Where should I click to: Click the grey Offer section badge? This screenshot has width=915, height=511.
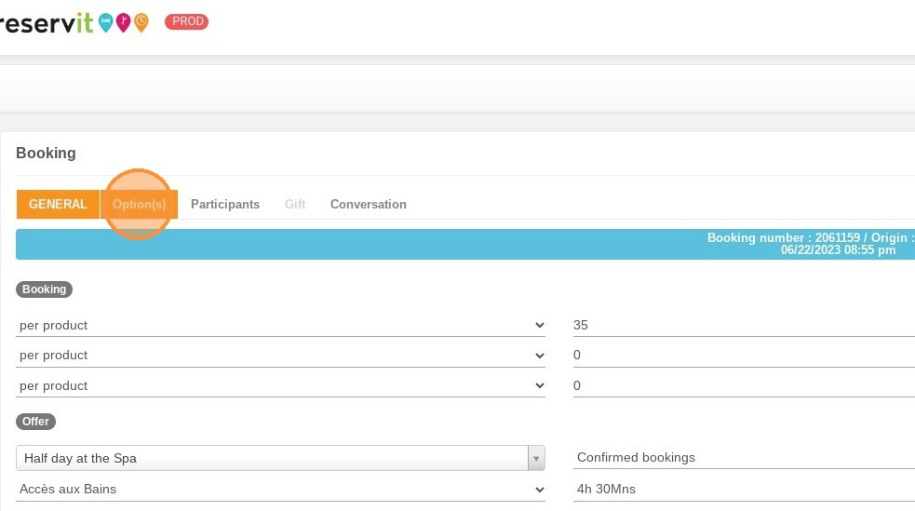tap(35, 421)
